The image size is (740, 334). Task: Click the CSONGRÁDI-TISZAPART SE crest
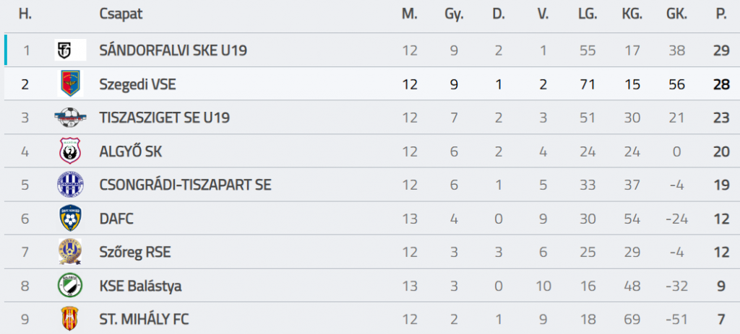pos(70,184)
